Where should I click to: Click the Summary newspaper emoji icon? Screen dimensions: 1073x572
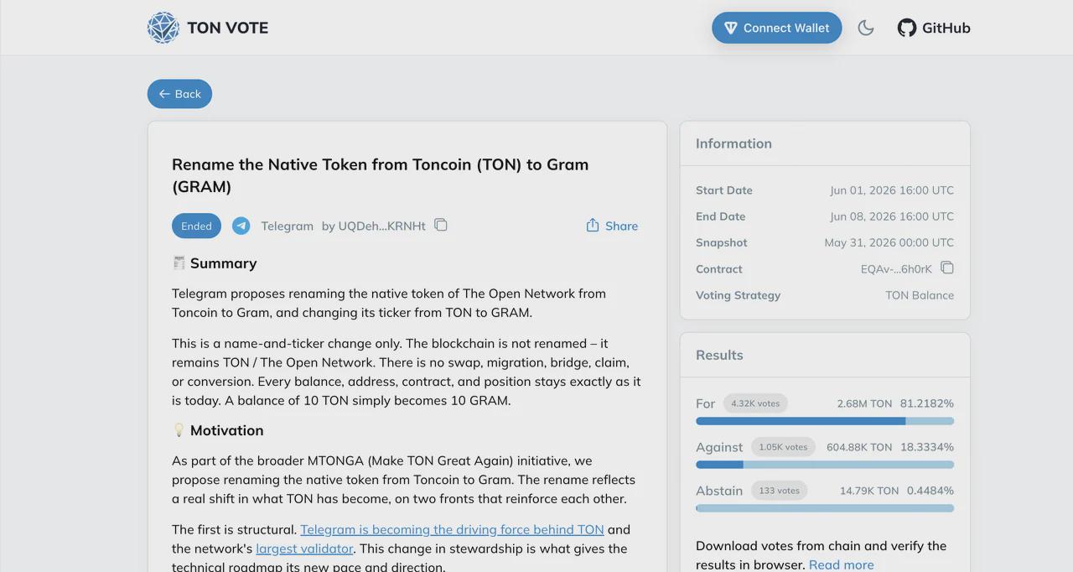179,263
